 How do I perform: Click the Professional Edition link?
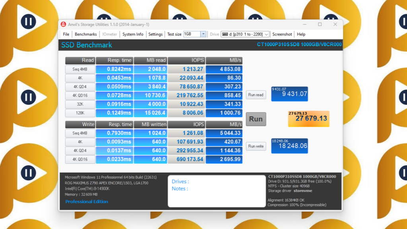(x=87, y=202)
